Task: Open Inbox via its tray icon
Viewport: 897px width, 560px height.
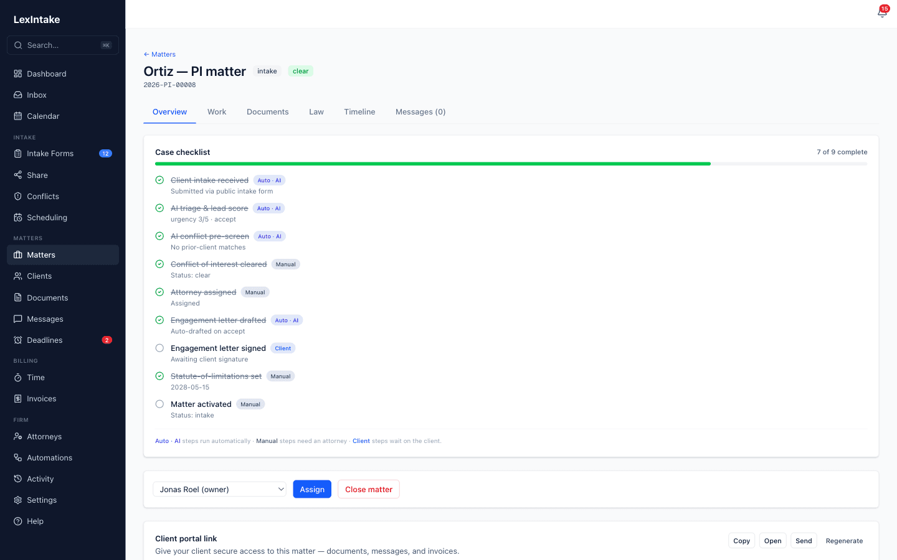Action: click(x=18, y=95)
